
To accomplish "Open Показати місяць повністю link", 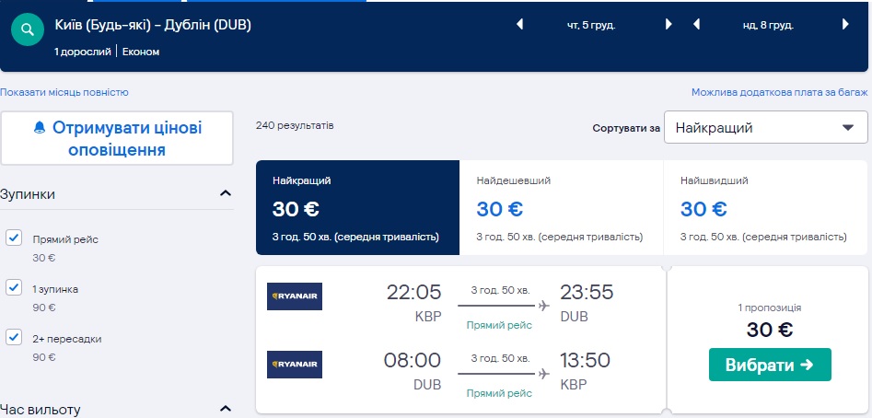I will (x=64, y=92).
